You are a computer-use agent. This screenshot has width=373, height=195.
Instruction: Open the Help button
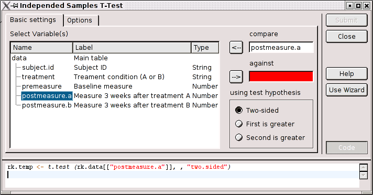pos(347,73)
